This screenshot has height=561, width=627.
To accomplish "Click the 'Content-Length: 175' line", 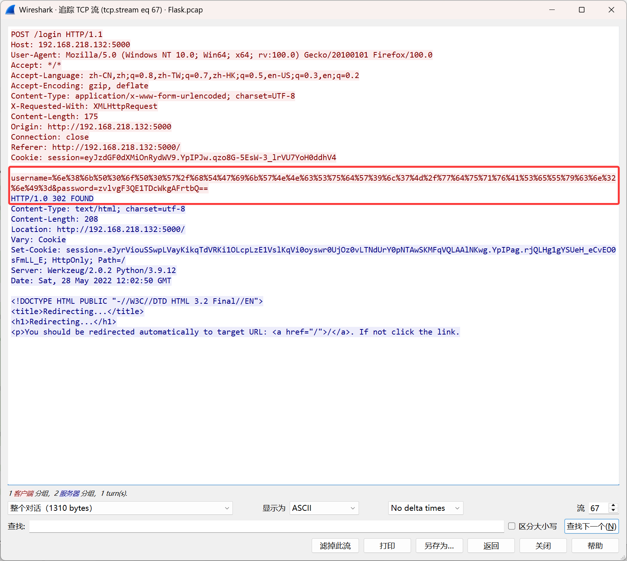I will tap(54, 117).
